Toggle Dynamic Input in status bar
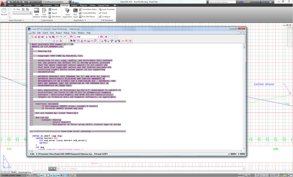293x177 pixels. (58, 175)
